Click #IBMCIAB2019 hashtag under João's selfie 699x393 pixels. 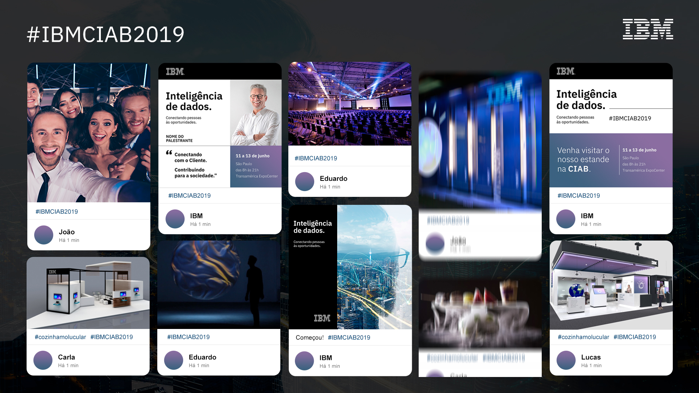coord(56,211)
